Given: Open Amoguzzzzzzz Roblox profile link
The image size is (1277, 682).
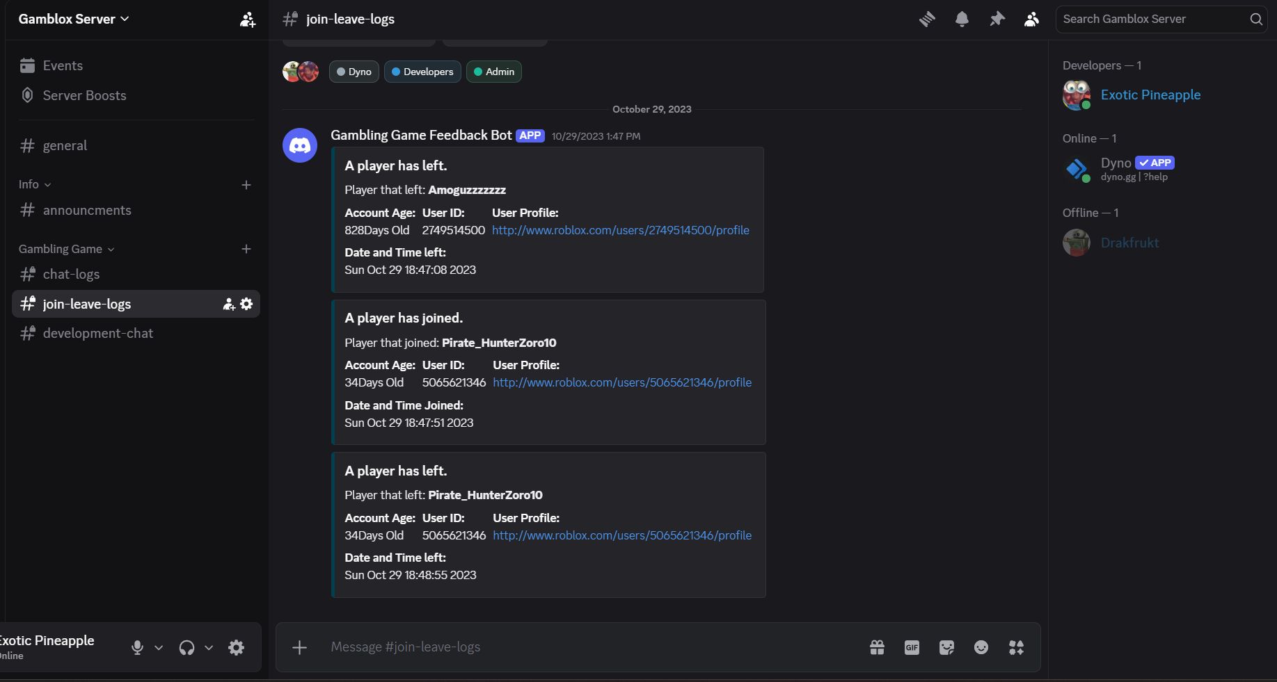Looking at the screenshot, I should [621, 230].
